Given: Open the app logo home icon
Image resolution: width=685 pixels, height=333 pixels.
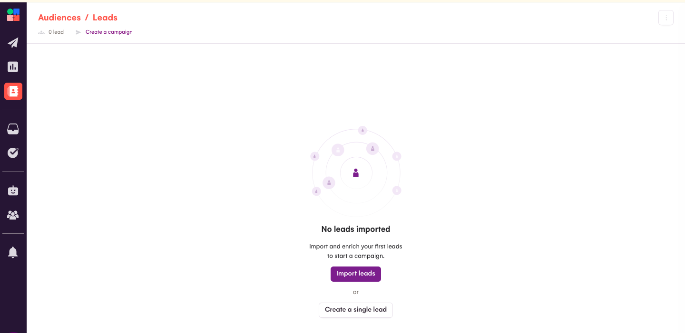Looking at the screenshot, I should [x=13, y=15].
